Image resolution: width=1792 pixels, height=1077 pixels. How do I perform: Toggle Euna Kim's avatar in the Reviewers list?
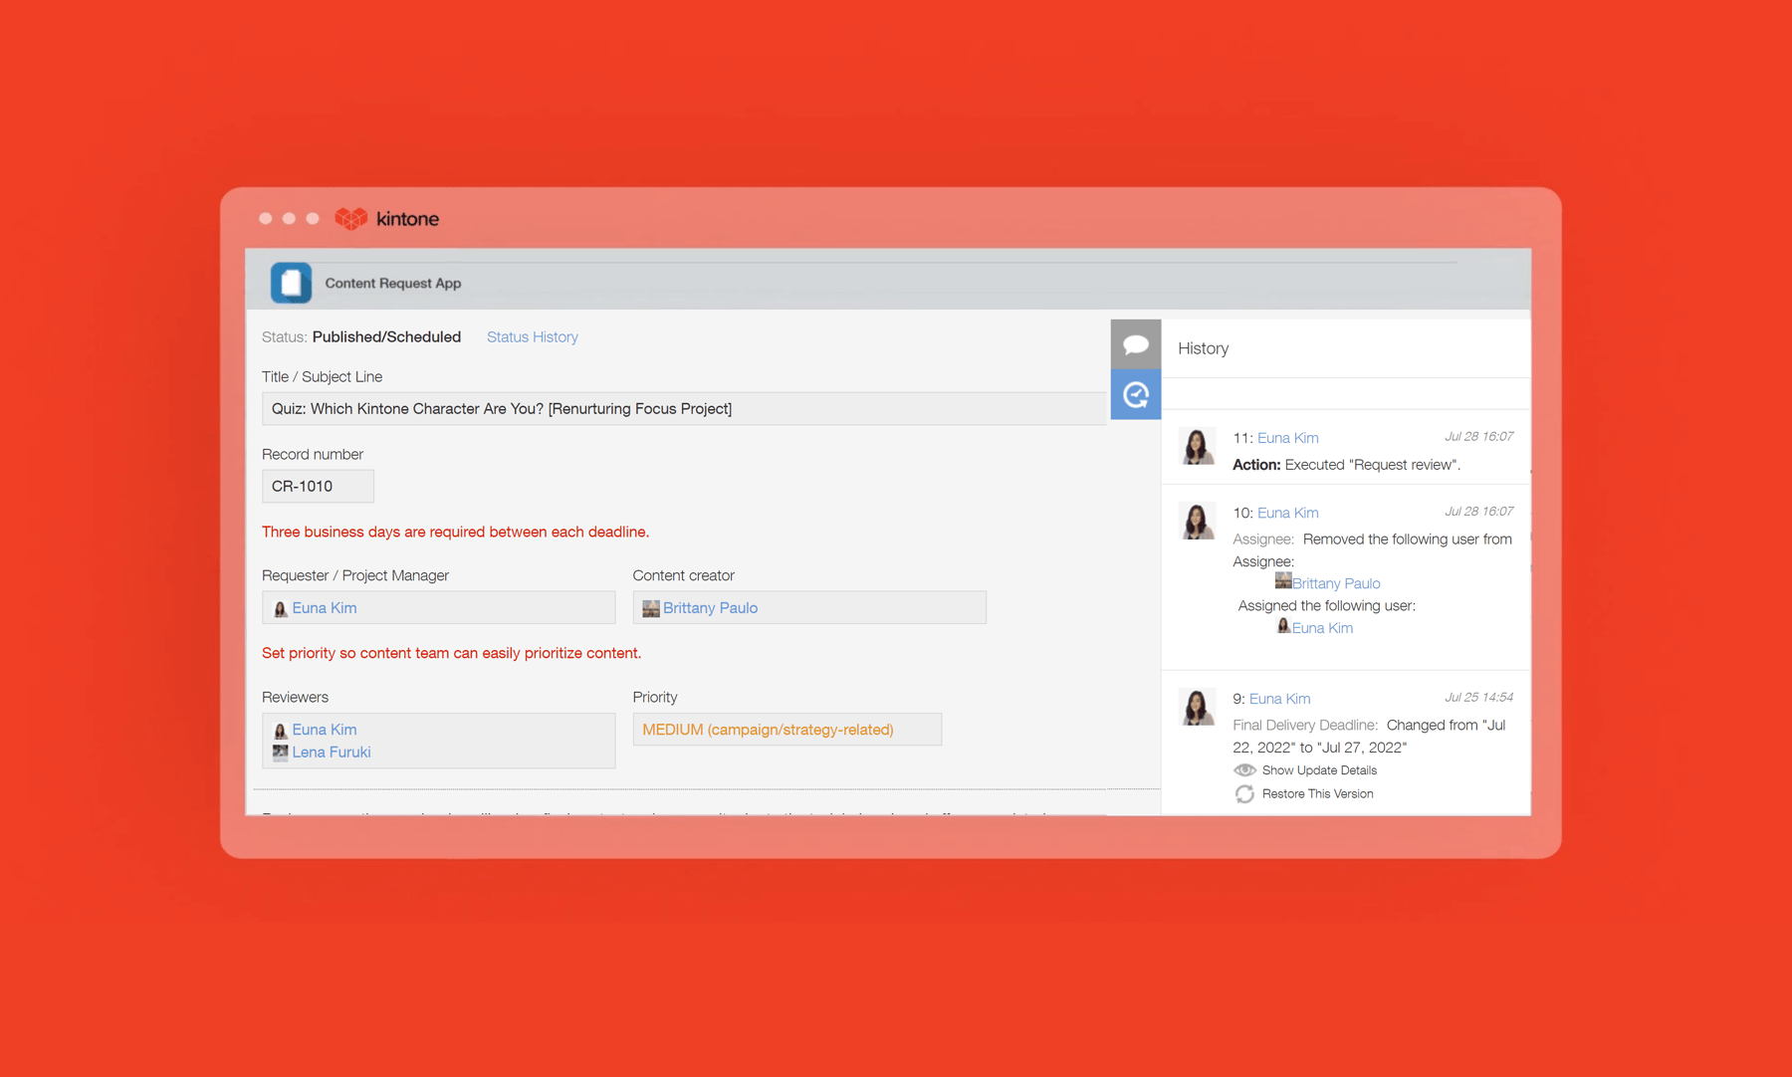281,730
